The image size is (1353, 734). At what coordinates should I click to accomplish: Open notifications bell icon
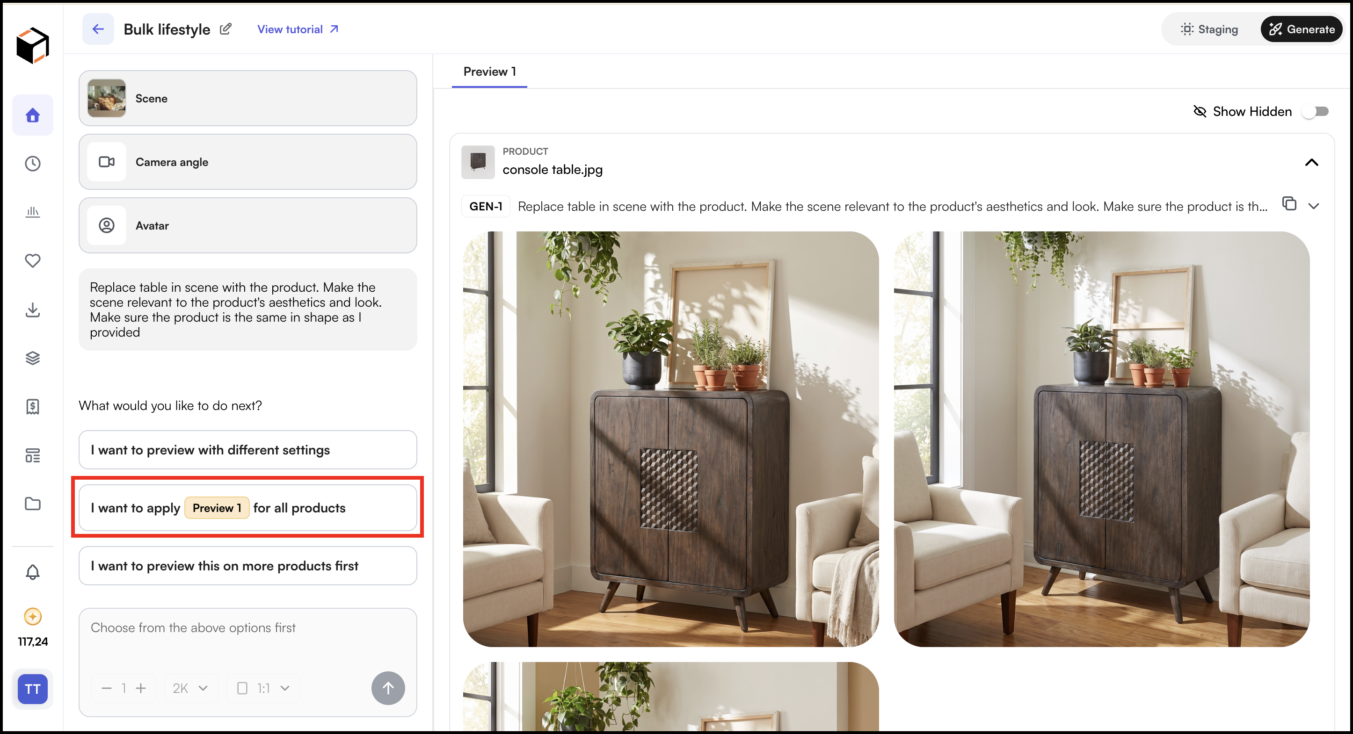pos(33,572)
